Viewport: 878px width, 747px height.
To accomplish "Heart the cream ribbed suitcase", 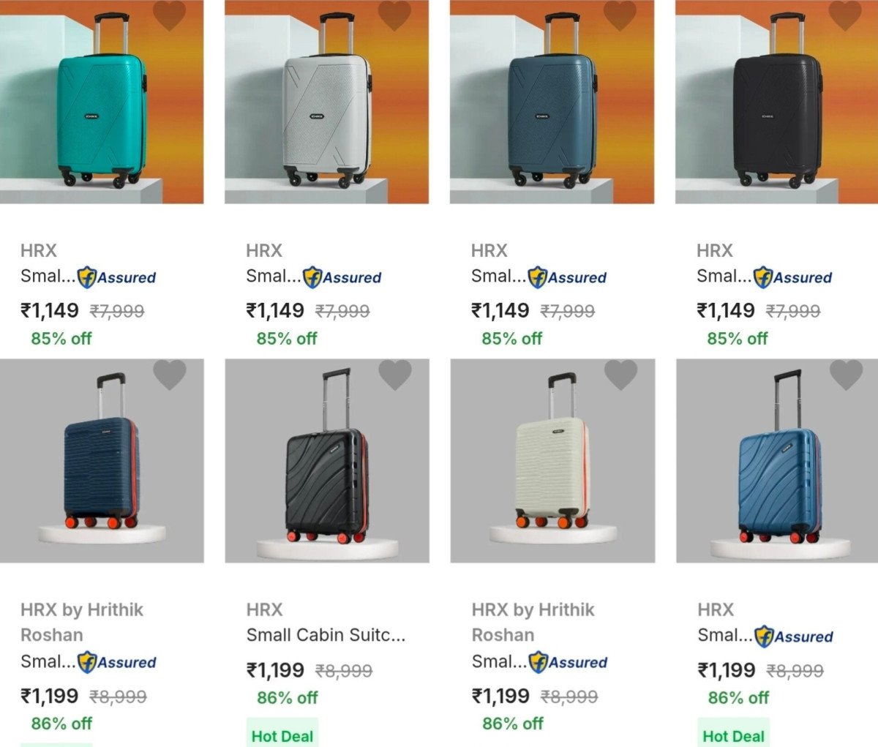I will 620,375.
